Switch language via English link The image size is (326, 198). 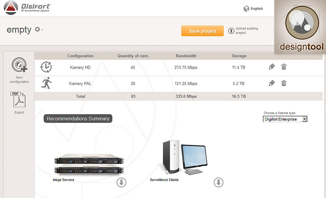(x=257, y=8)
